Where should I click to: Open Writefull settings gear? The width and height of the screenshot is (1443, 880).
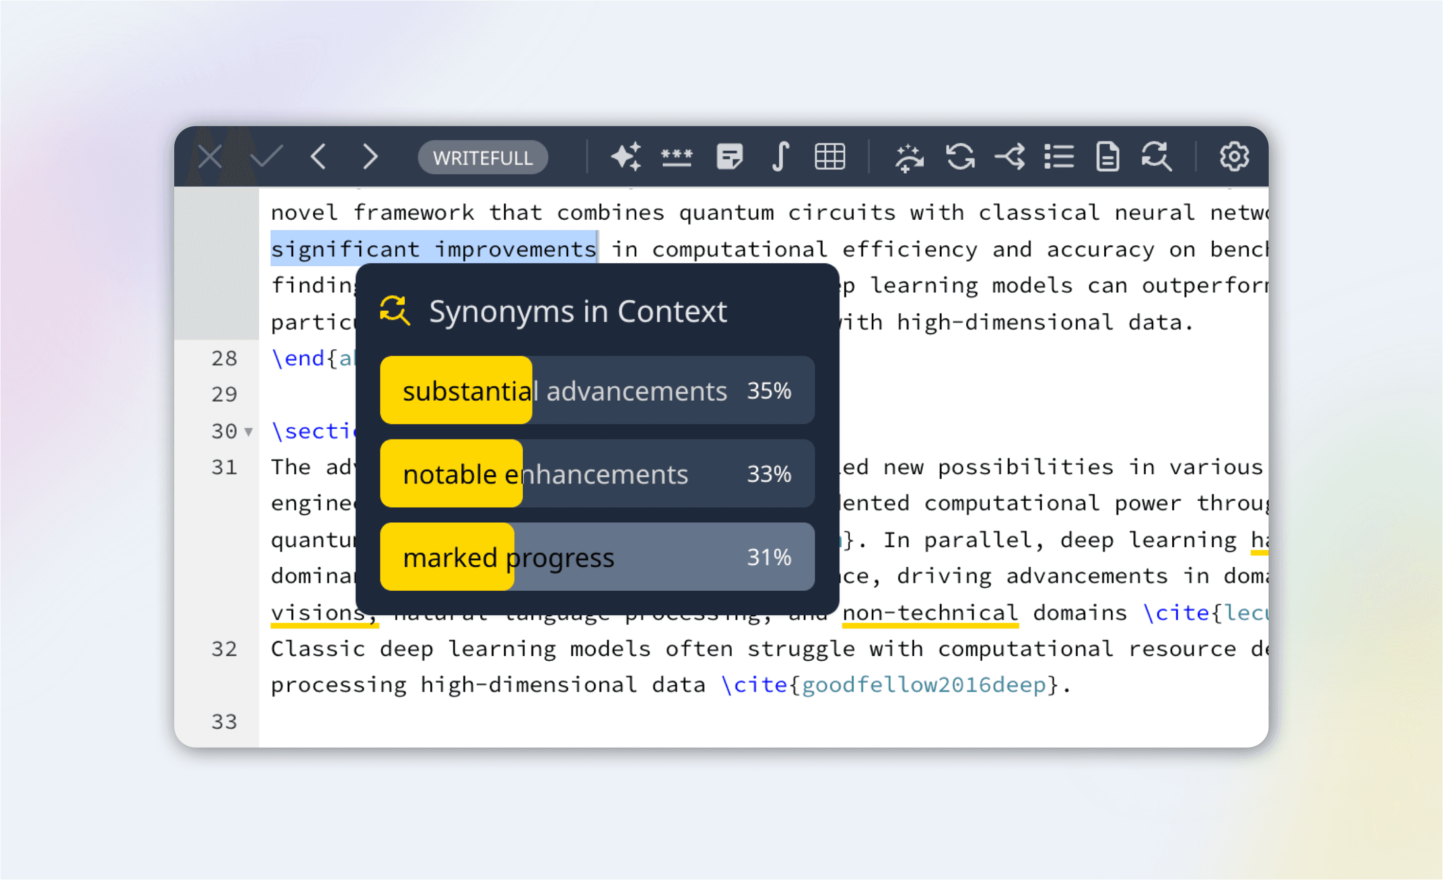(x=1234, y=156)
